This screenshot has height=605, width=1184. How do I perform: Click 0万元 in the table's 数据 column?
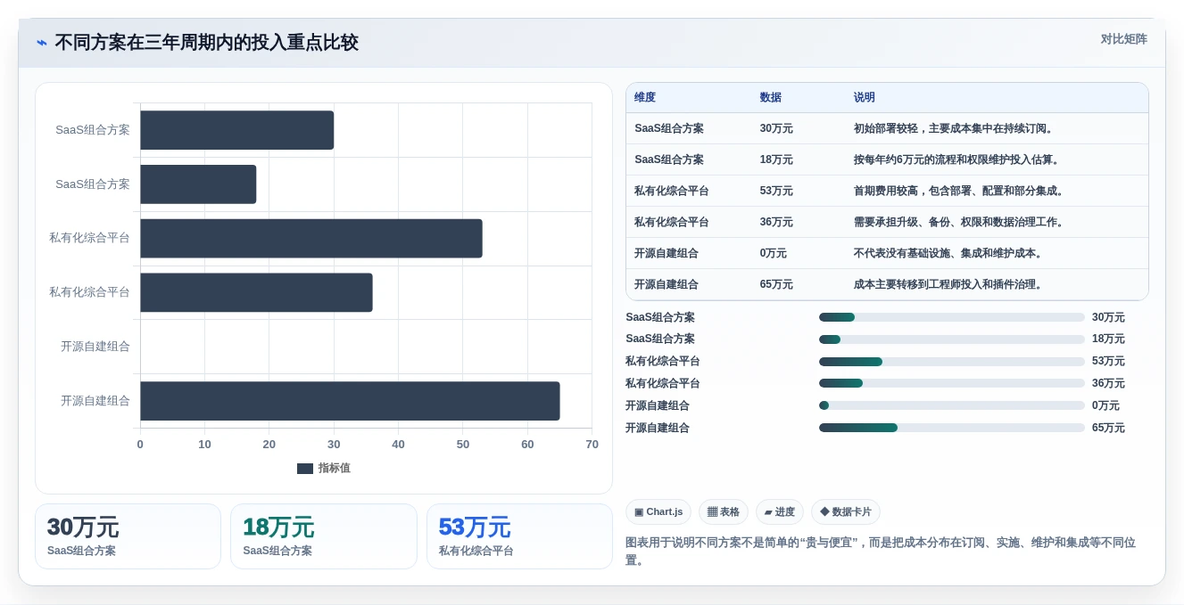coord(774,253)
